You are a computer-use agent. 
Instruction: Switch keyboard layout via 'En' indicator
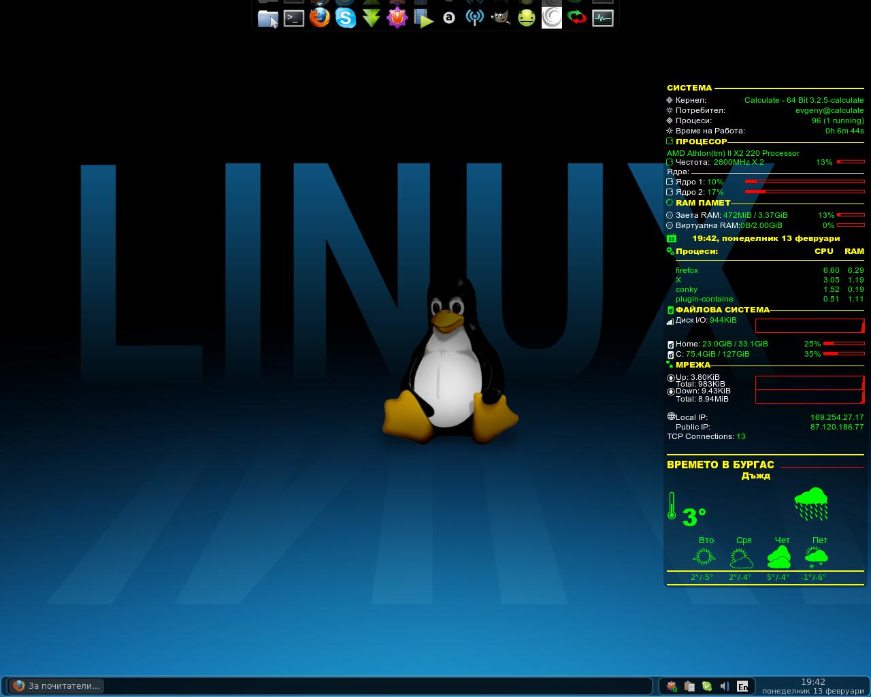click(742, 686)
